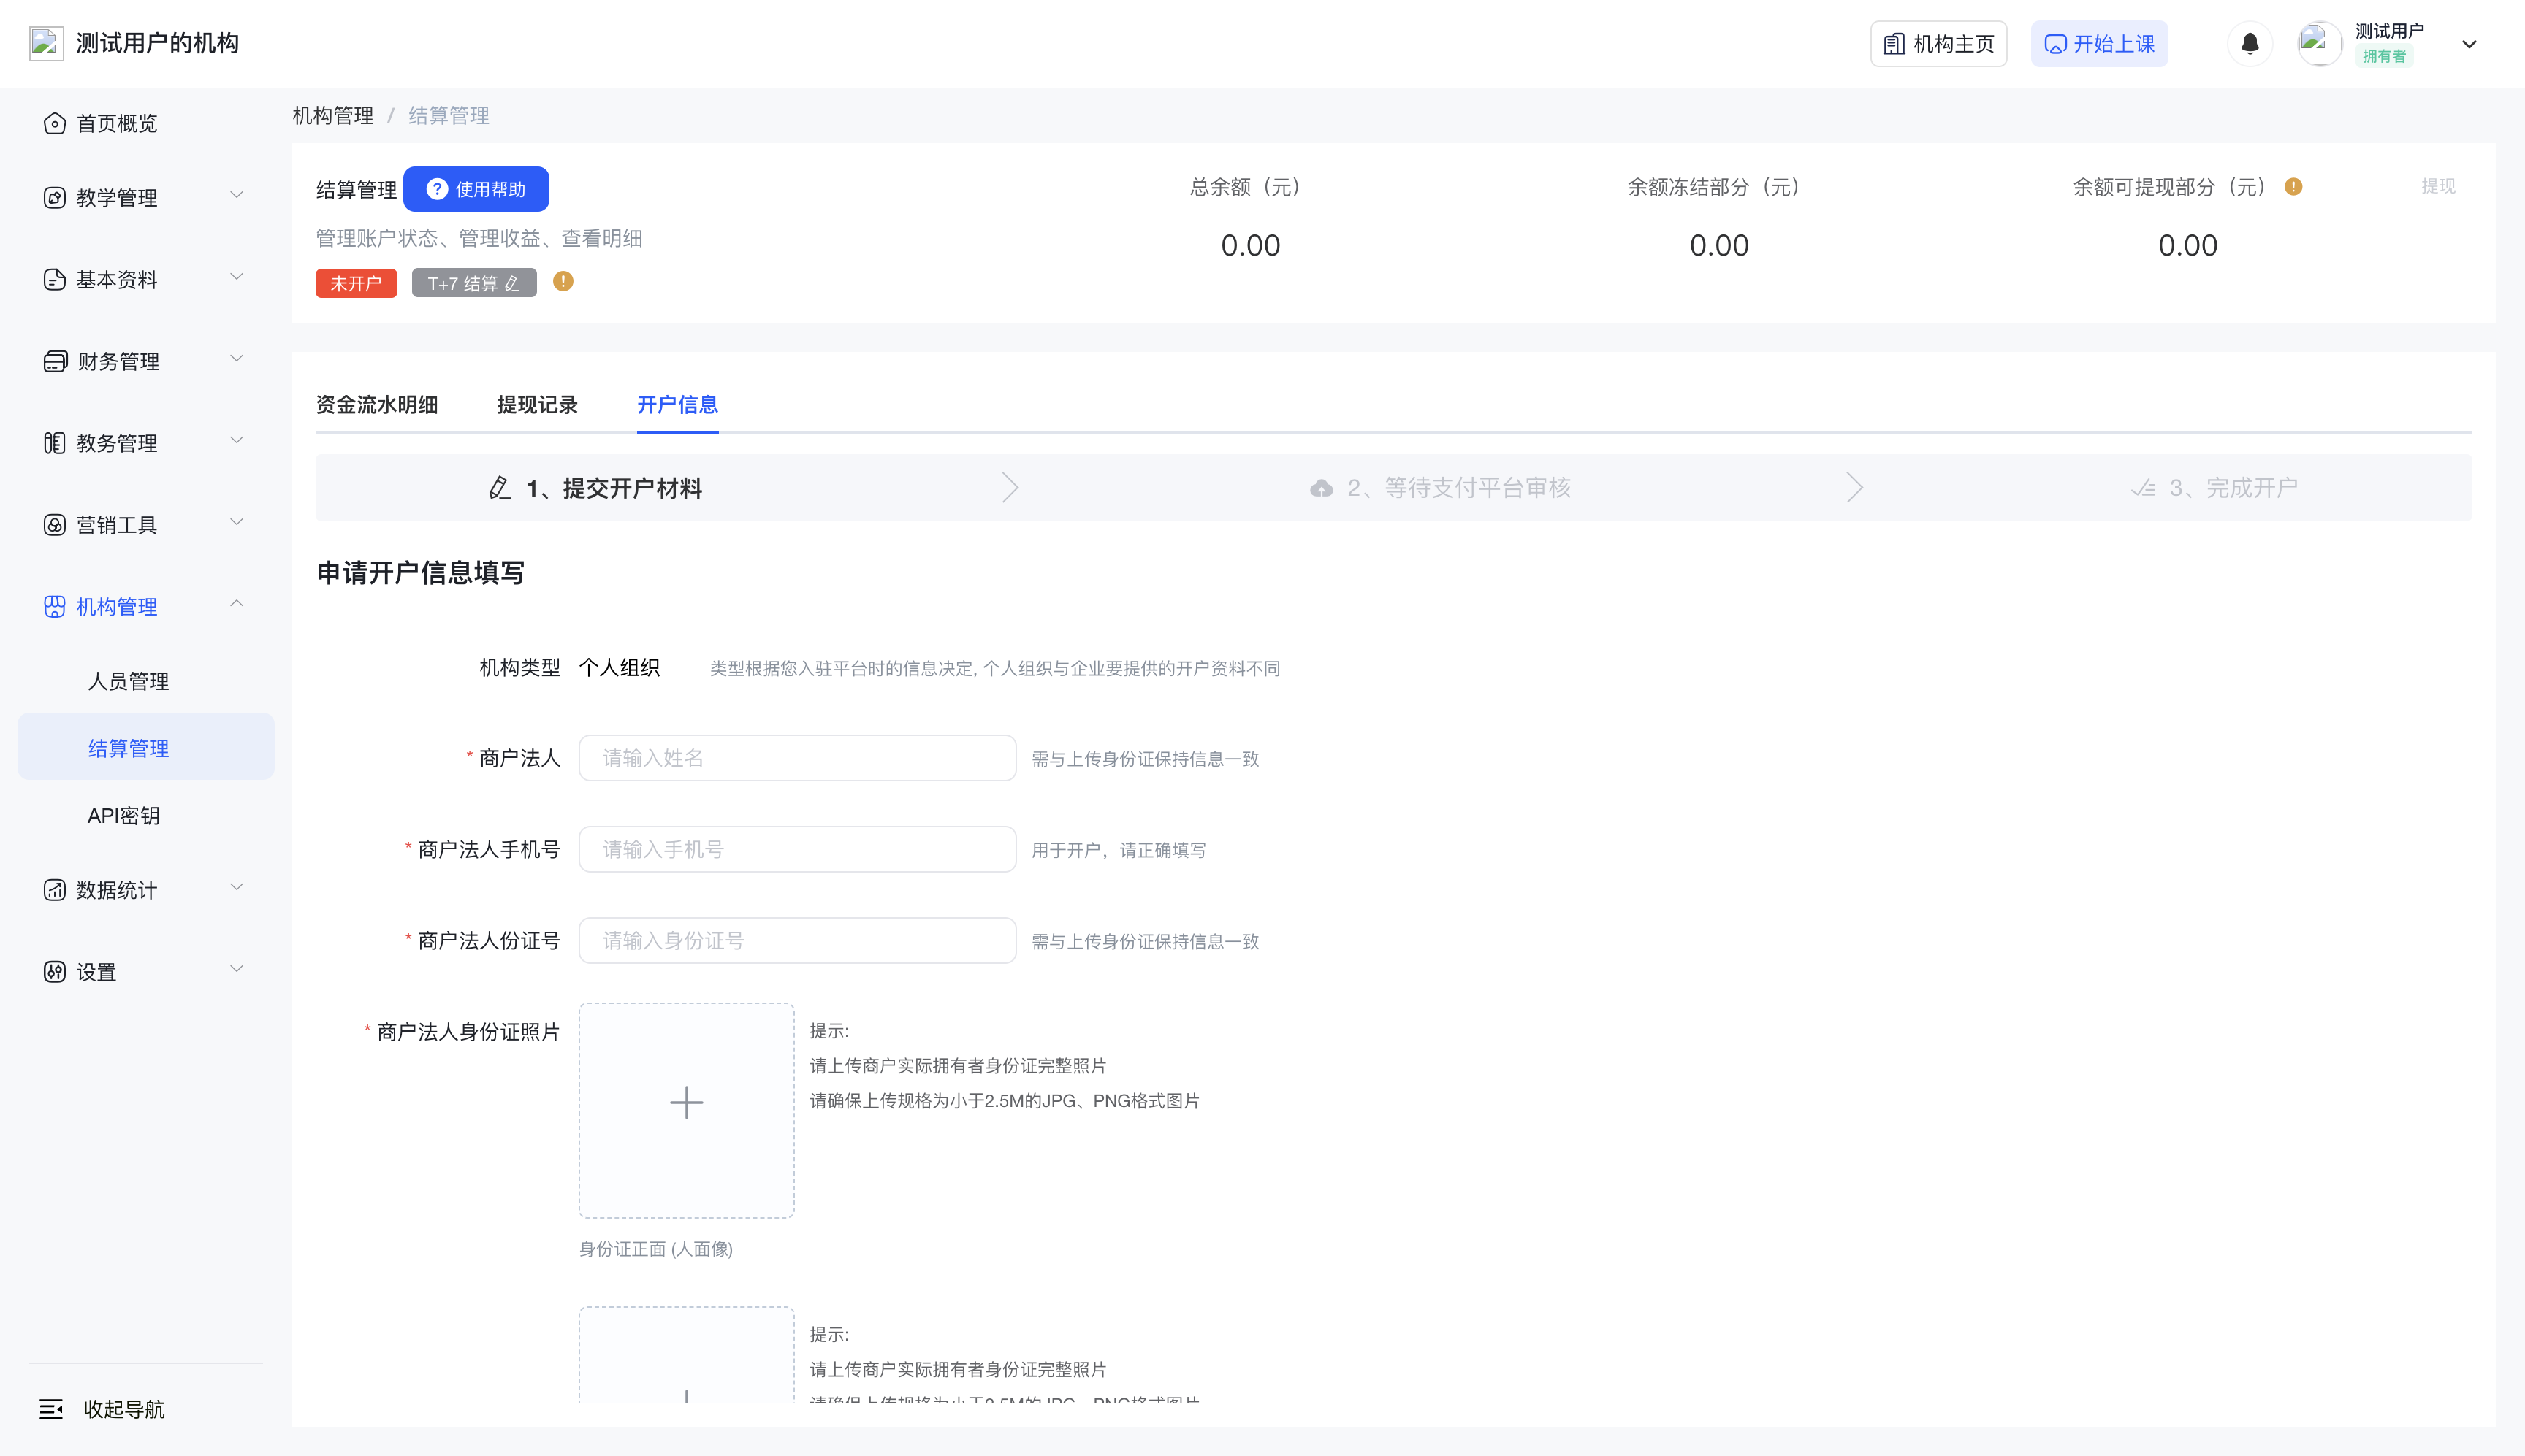
Task: Click the 结算管理 breadcrumb text
Action: tap(449, 115)
